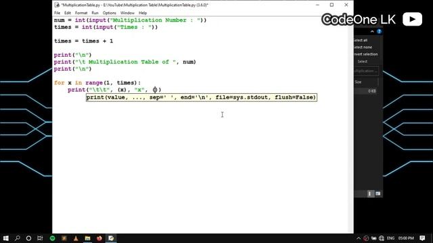Click Select none in File Explorer

[363, 47]
